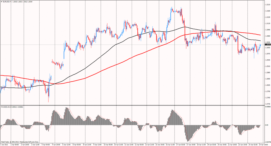Click the 1.3210 price scale label
271x146 pixels.
[267, 5]
